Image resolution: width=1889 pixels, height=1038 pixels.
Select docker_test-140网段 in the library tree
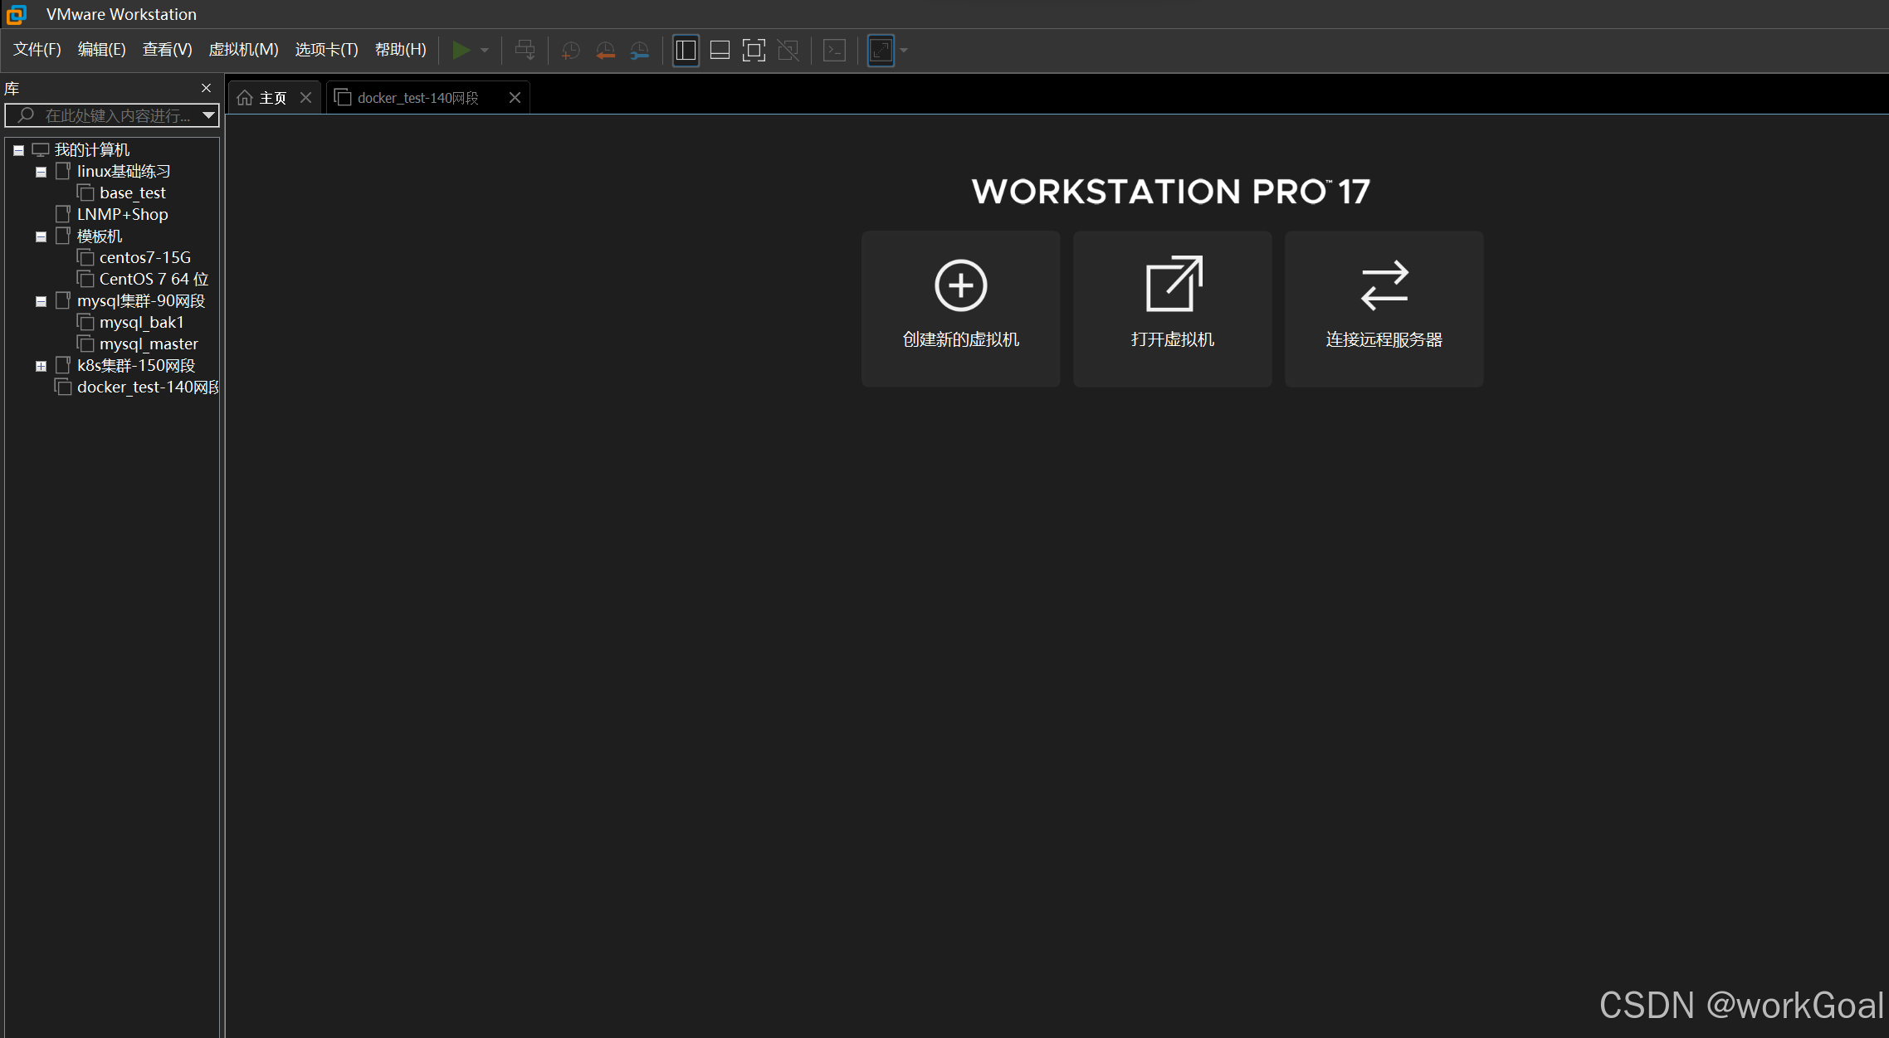point(148,387)
